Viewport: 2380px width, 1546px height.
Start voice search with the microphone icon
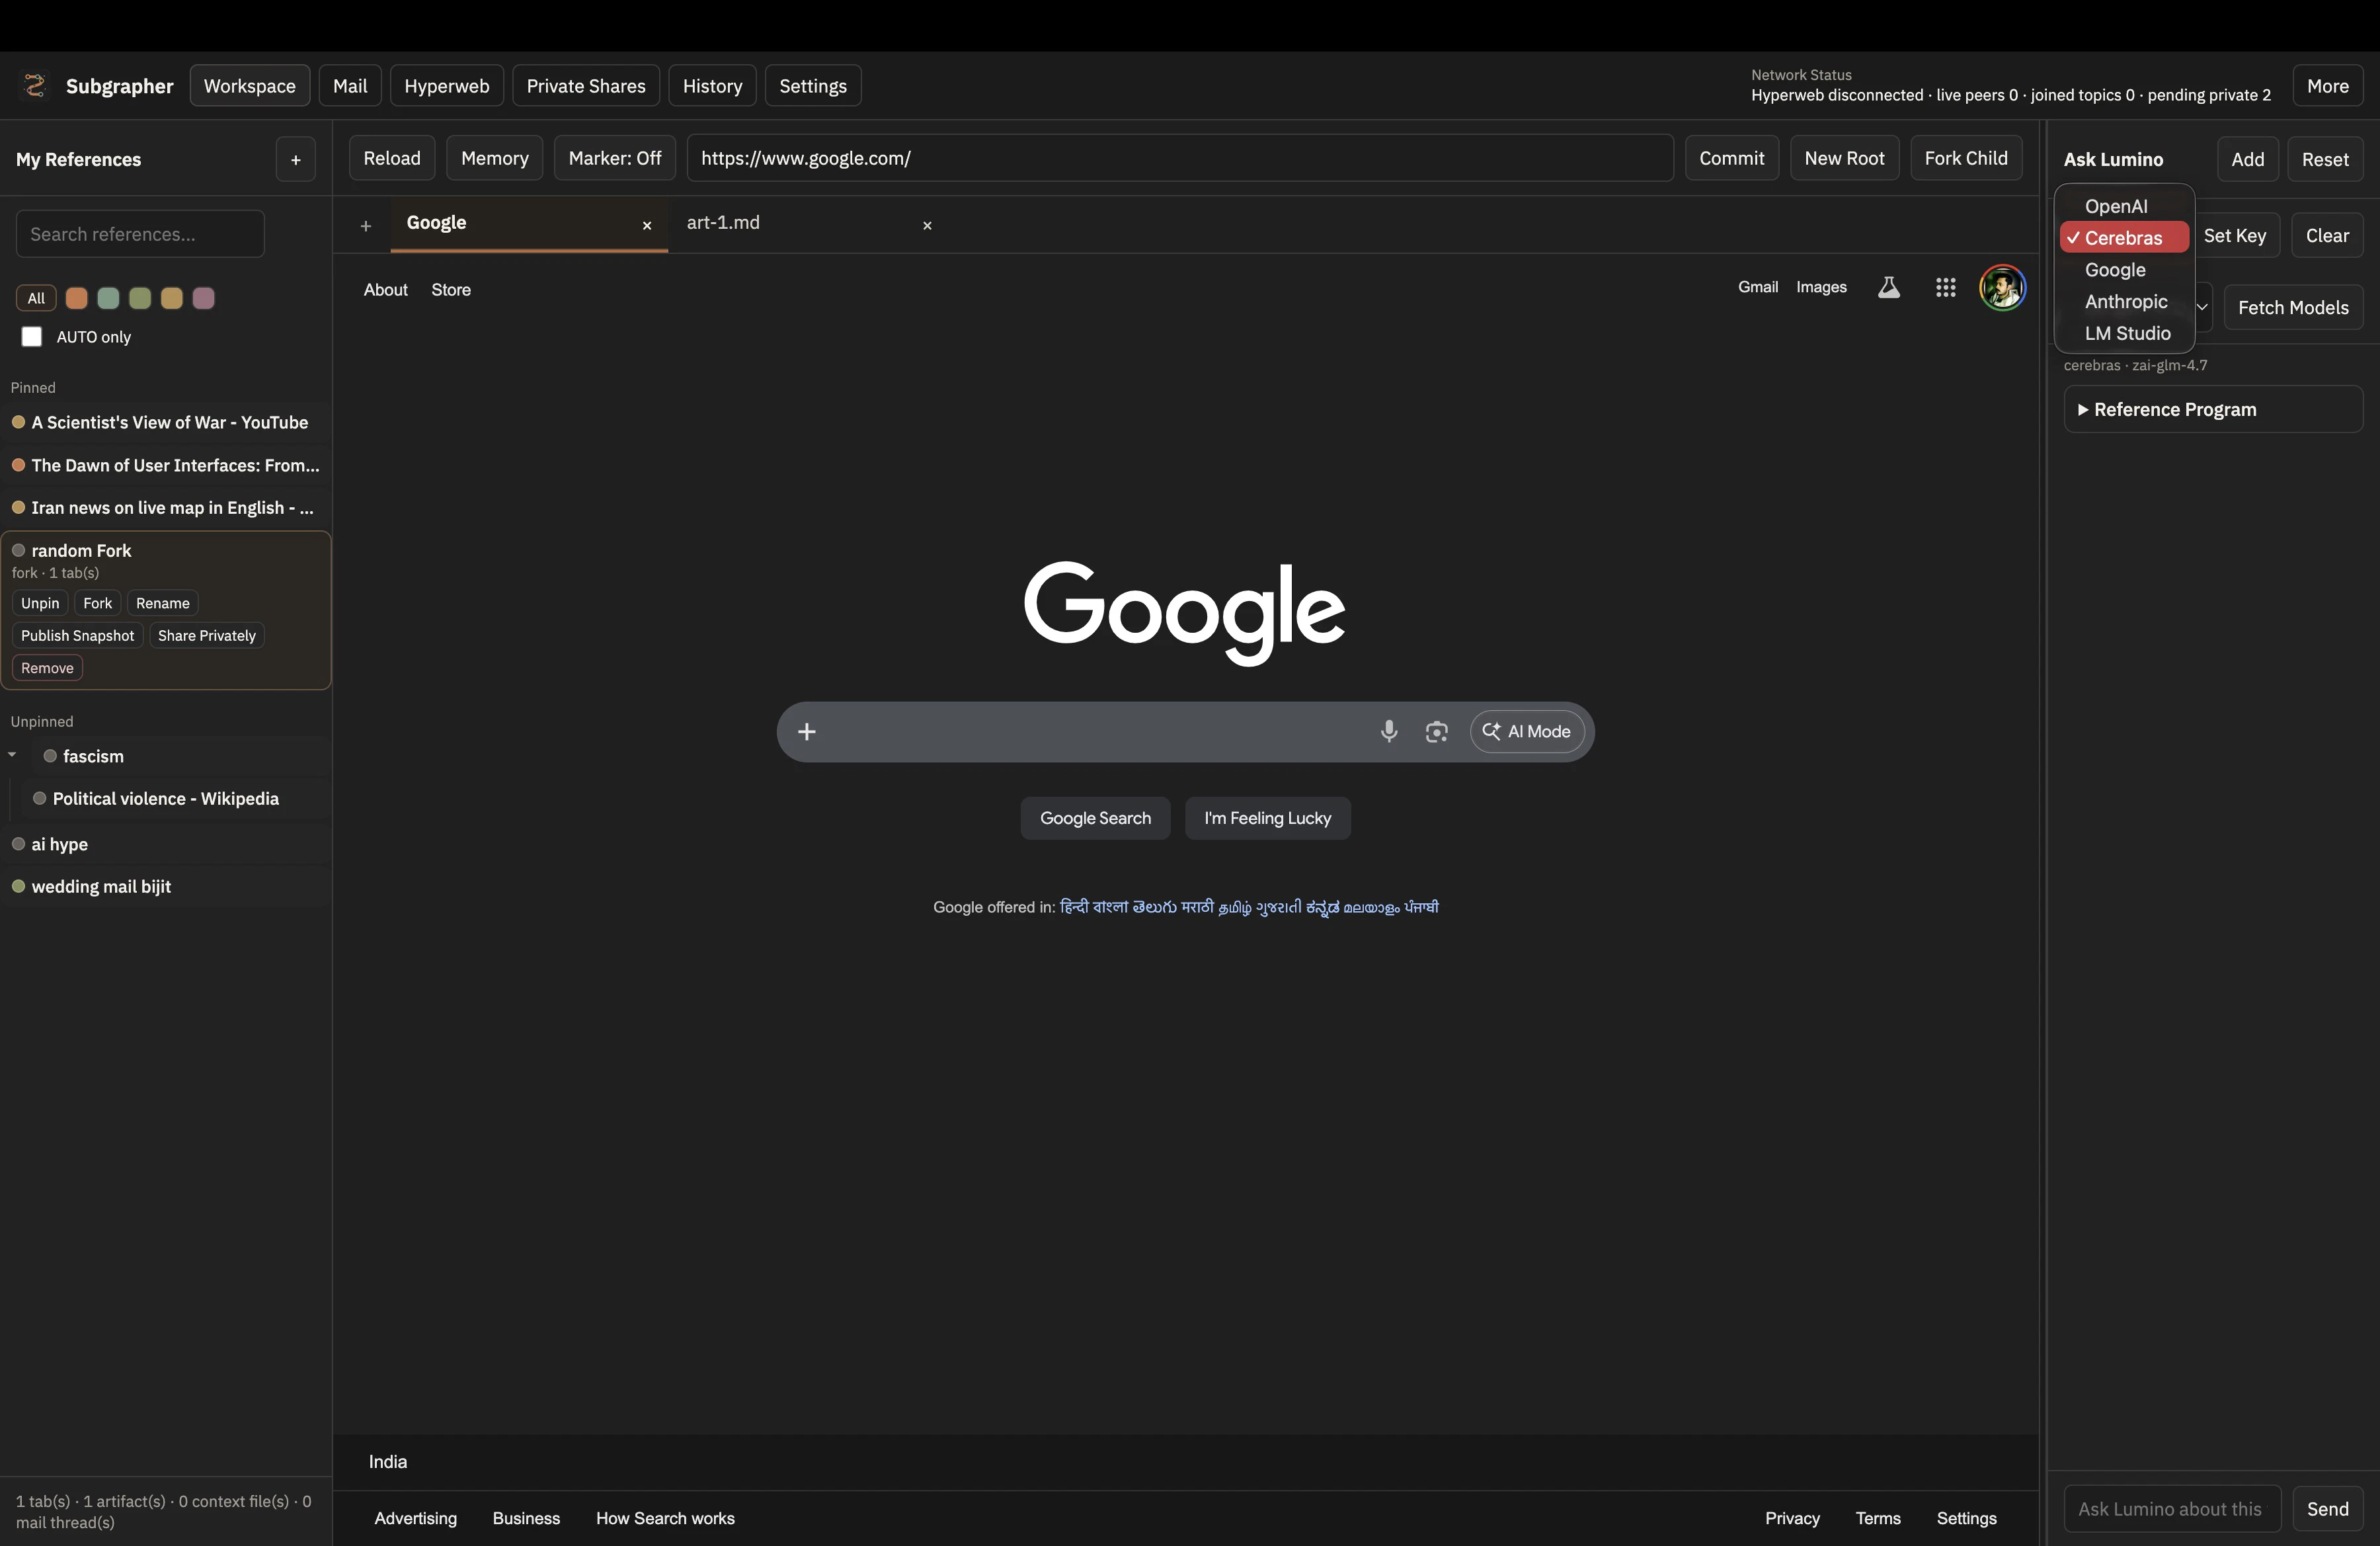point(1389,731)
